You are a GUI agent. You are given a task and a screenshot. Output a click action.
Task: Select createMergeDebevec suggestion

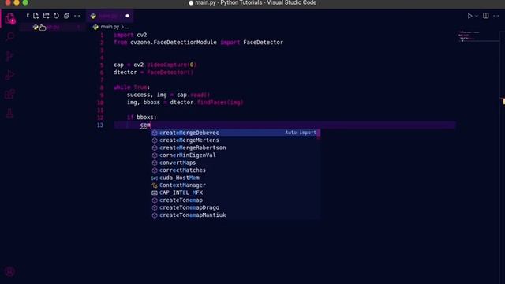pos(235,133)
